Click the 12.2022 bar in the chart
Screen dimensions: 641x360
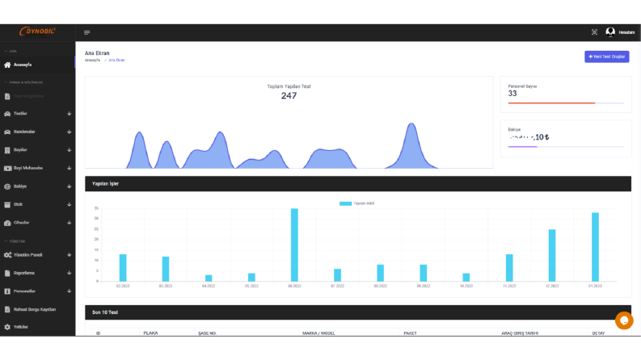552,256
